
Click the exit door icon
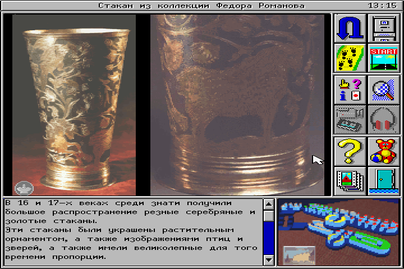pos(384,181)
